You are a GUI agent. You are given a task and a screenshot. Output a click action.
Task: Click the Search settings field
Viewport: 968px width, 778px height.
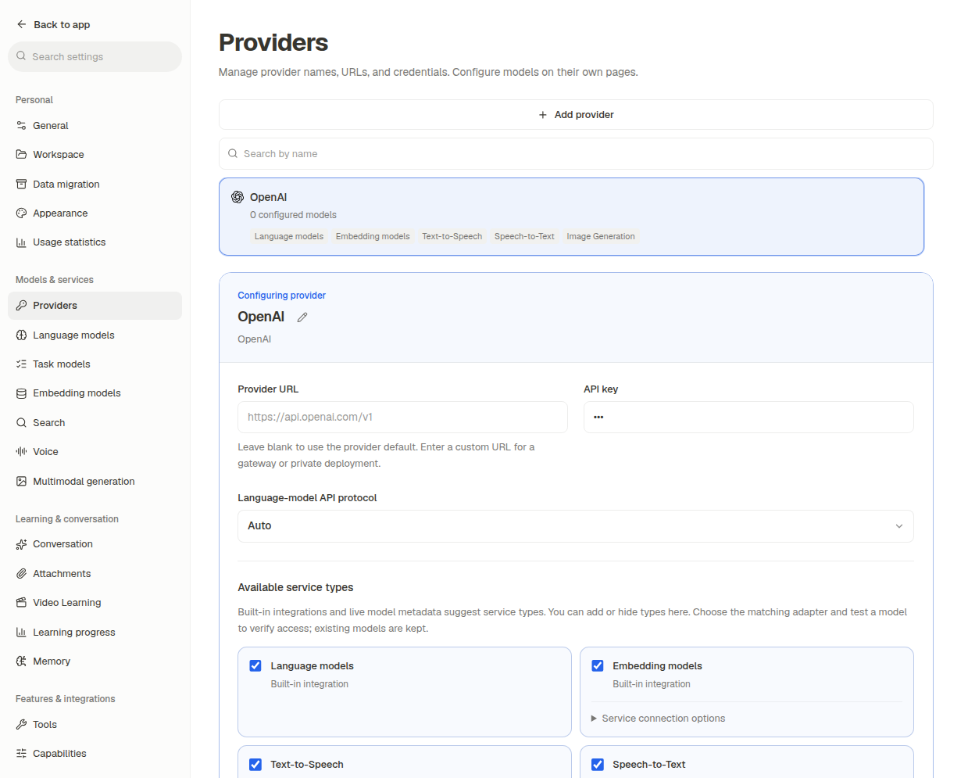click(95, 56)
